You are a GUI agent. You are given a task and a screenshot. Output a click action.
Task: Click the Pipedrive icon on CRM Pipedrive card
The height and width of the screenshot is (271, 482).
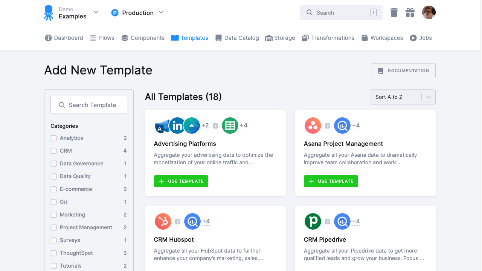(x=313, y=221)
